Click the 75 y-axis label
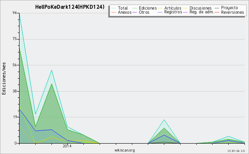The height and width of the screenshot is (154, 249). [15, 39]
